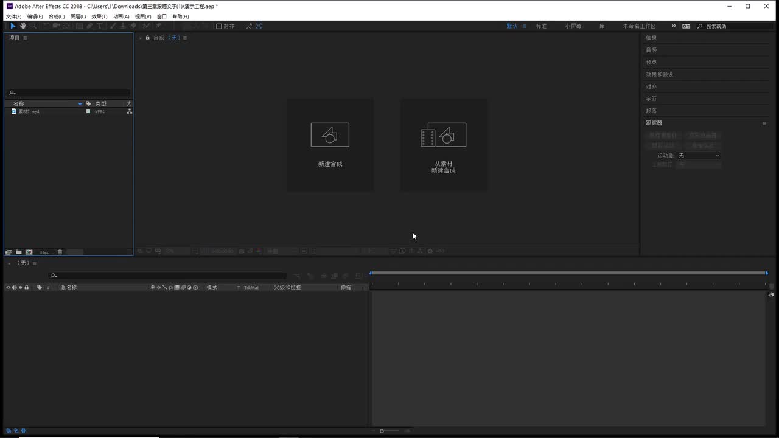
Task: Open project flowchart view icon
Action: [129, 112]
